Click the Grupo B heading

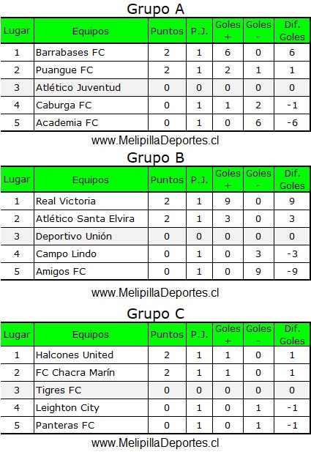pyautogui.click(x=155, y=158)
